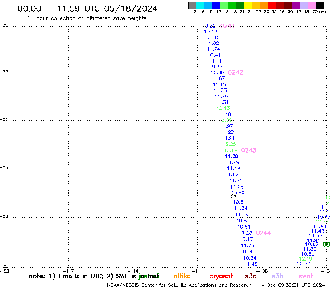
Task: Click the wave height value 10.92
Action: tap(304, 264)
